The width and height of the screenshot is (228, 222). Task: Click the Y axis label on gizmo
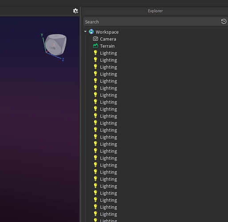(x=42, y=35)
